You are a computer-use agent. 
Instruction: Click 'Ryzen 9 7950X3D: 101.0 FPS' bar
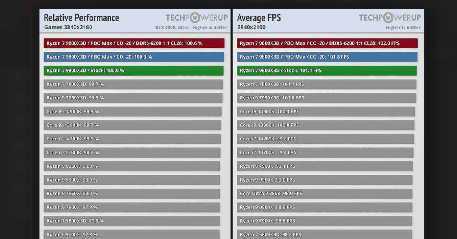pos(326,98)
